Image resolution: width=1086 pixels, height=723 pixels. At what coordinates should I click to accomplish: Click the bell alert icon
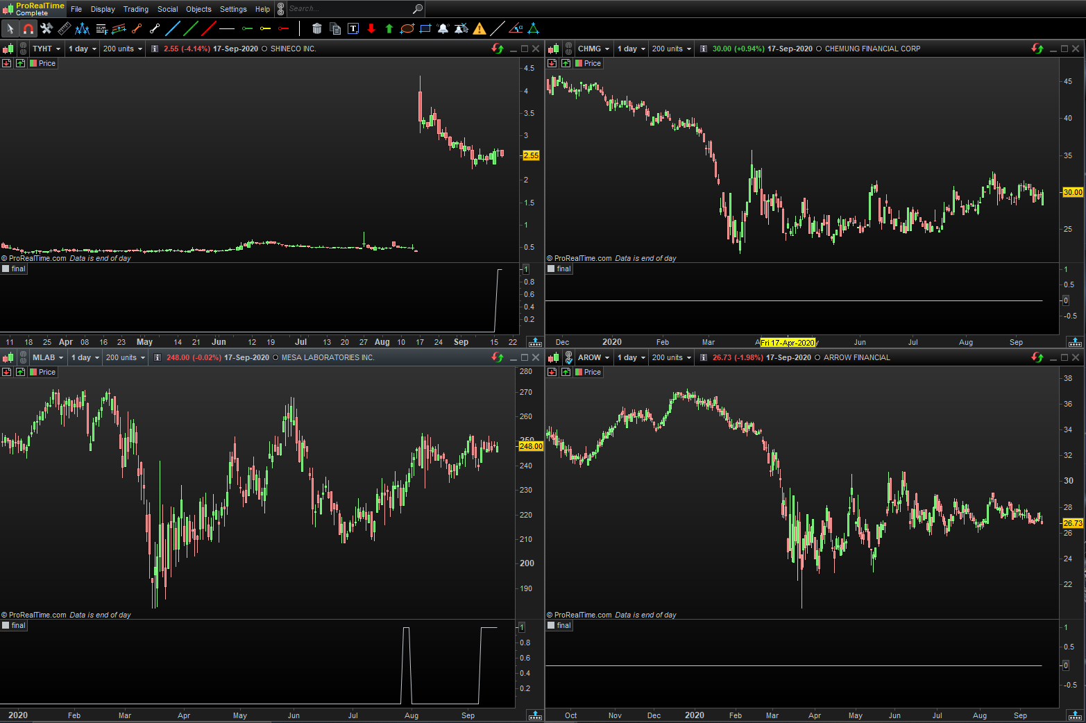[x=443, y=28]
